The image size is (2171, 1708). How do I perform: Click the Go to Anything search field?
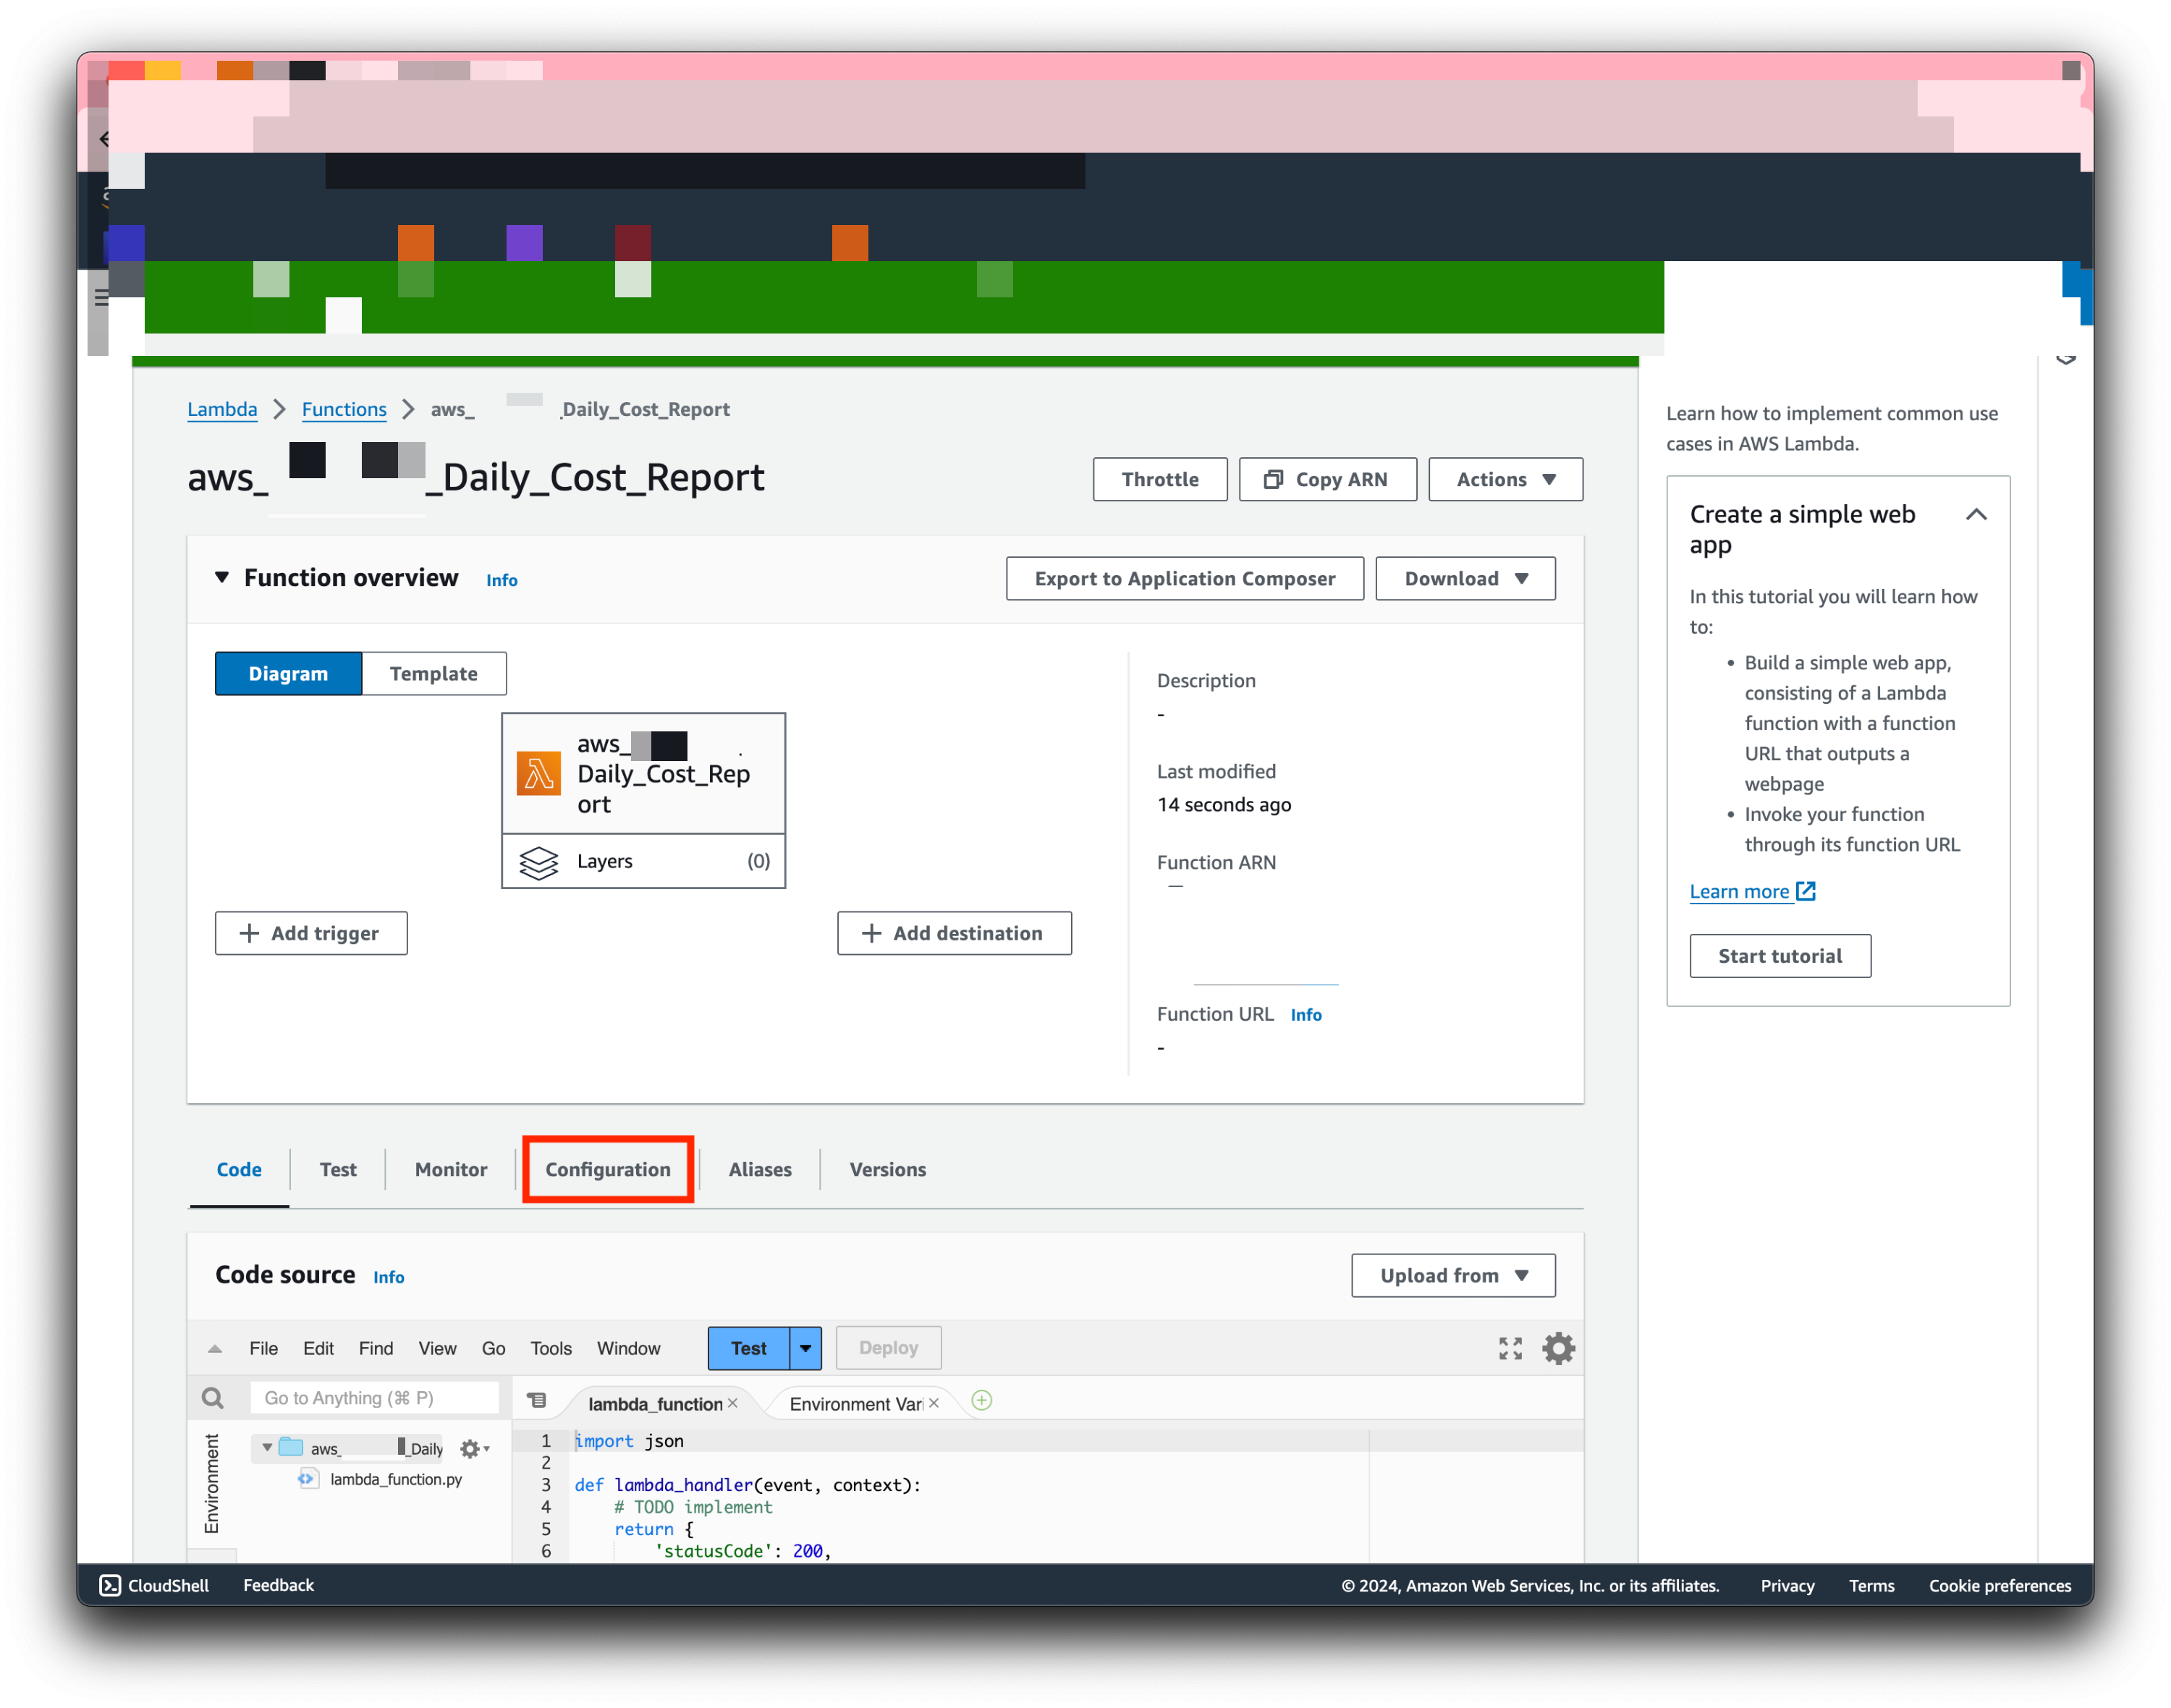tap(373, 1397)
